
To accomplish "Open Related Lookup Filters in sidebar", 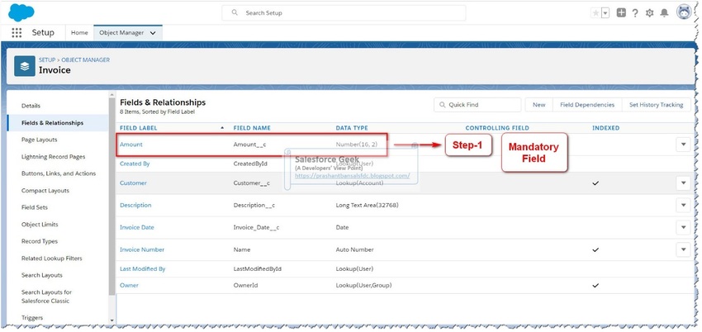I will click(52, 258).
